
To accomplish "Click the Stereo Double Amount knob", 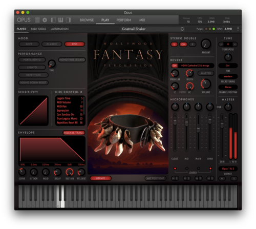I will click(x=206, y=44).
